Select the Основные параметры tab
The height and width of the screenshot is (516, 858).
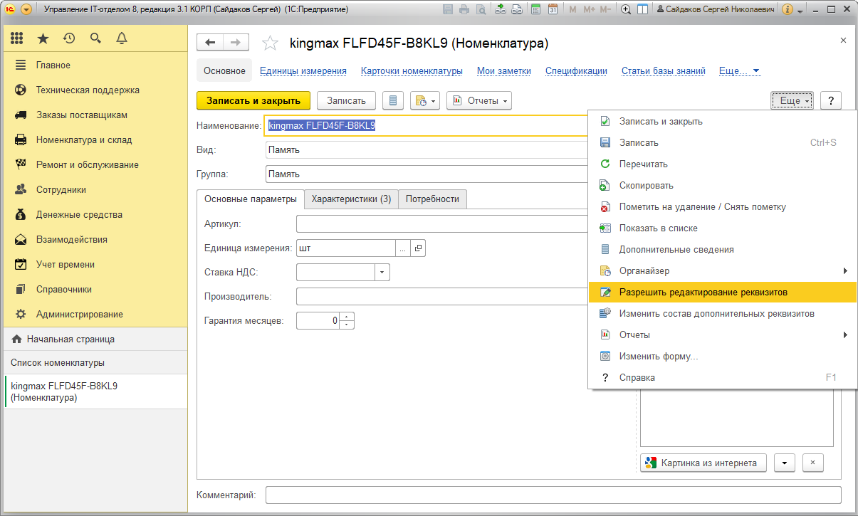251,199
